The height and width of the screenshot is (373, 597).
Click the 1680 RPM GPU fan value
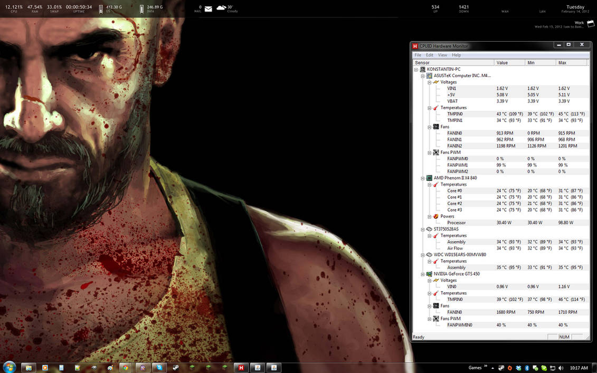point(506,312)
